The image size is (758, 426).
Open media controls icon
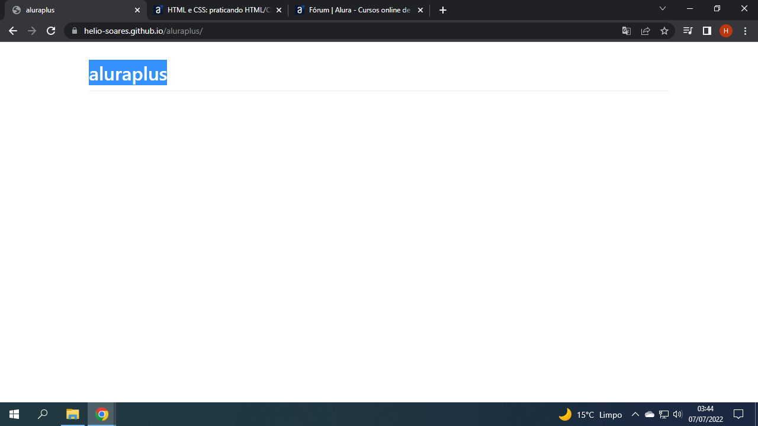[x=688, y=31]
